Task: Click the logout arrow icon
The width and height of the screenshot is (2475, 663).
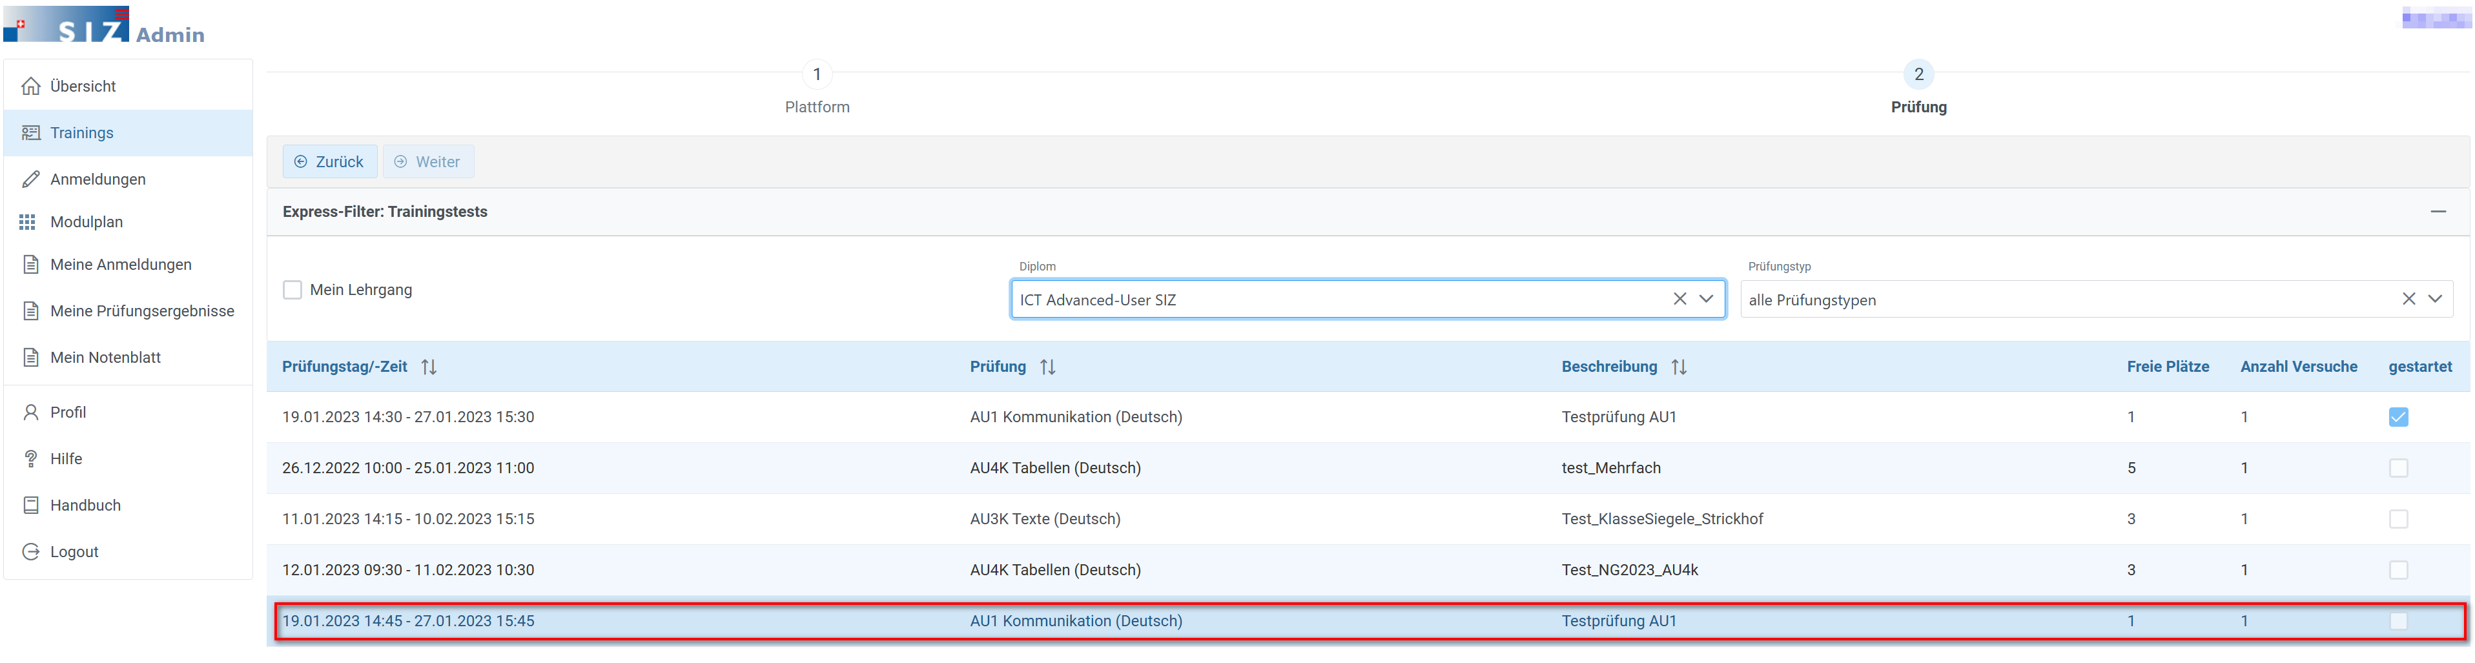Action: [x=31, y=551]
